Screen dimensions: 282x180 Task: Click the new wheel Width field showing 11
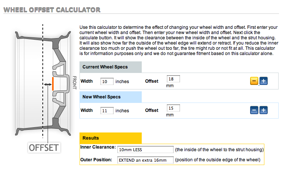[107, 110]
